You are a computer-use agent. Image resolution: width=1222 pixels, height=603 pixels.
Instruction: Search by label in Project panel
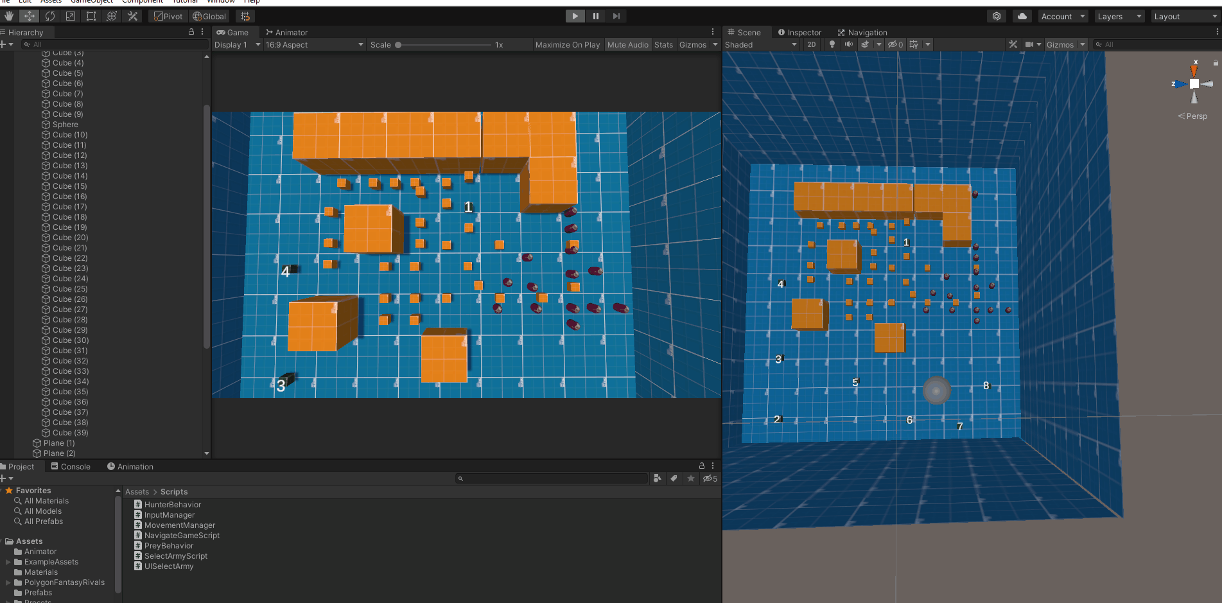click(x=674, y=478)
